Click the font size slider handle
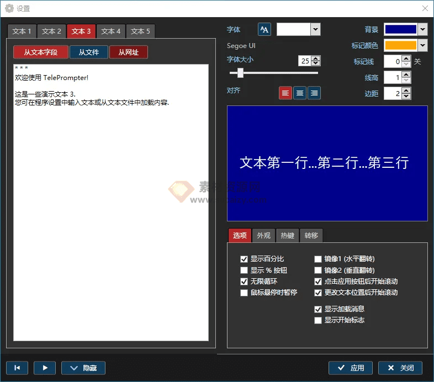Image resolution: width=434 pixels, height=382 pixels. [240, 73]
